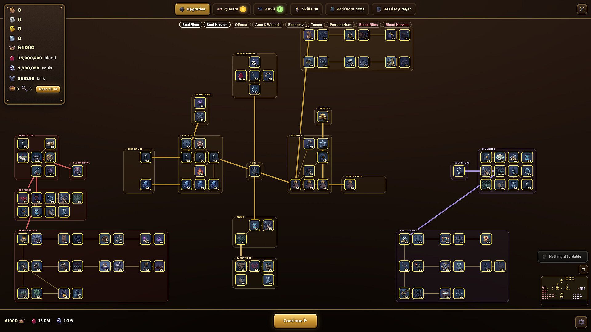Viewport: 591px width, 332px height.
Task: Select the curved dagger 8/8 node in Area & Wounds
Action: 255,76
